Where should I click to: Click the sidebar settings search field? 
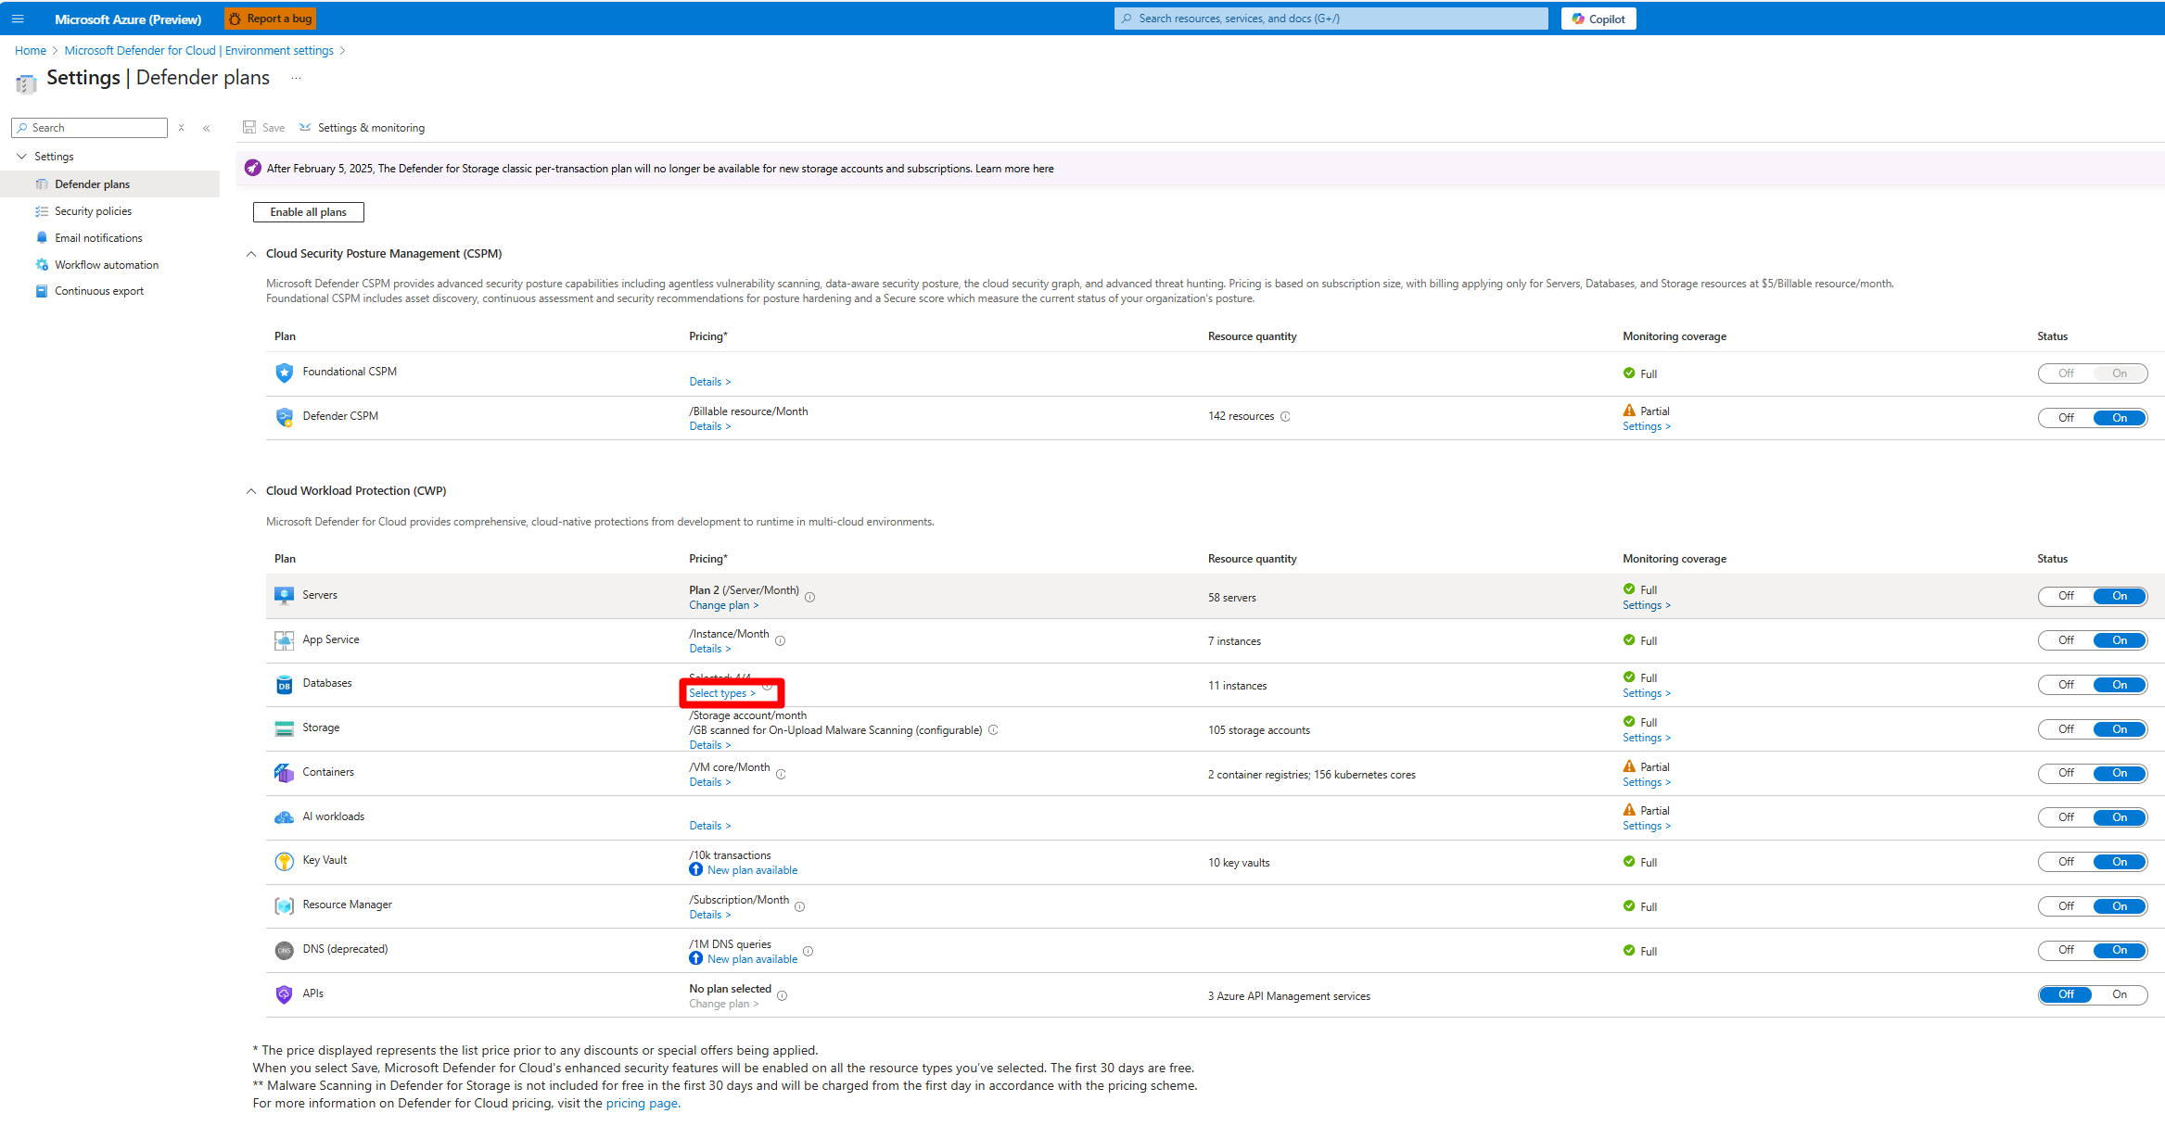(x=89, y=127)
